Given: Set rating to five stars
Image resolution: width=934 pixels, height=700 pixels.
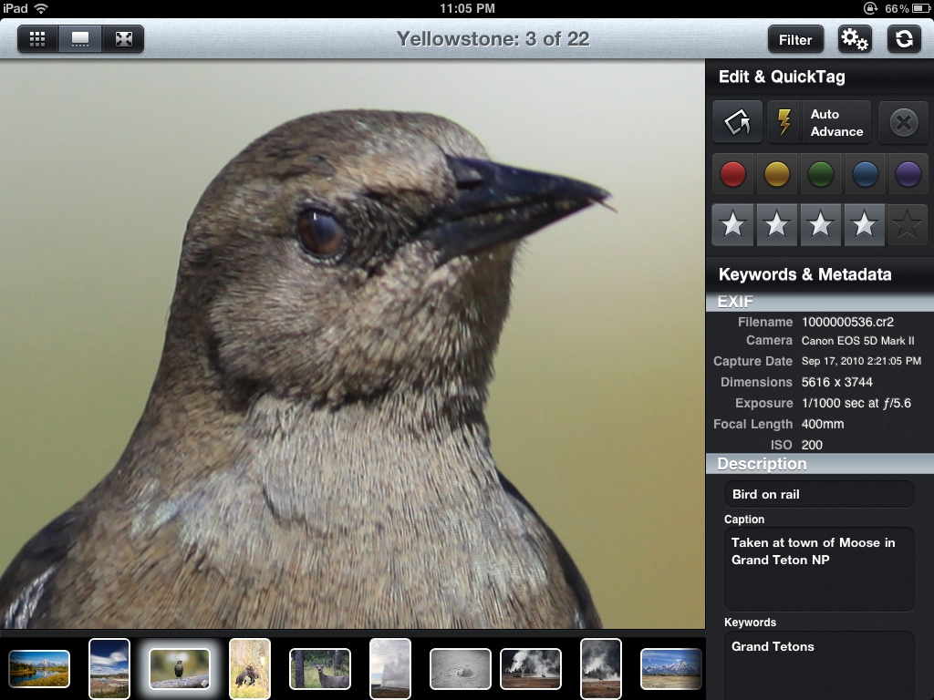Looking at the screenshot, I should pos(907,225).
